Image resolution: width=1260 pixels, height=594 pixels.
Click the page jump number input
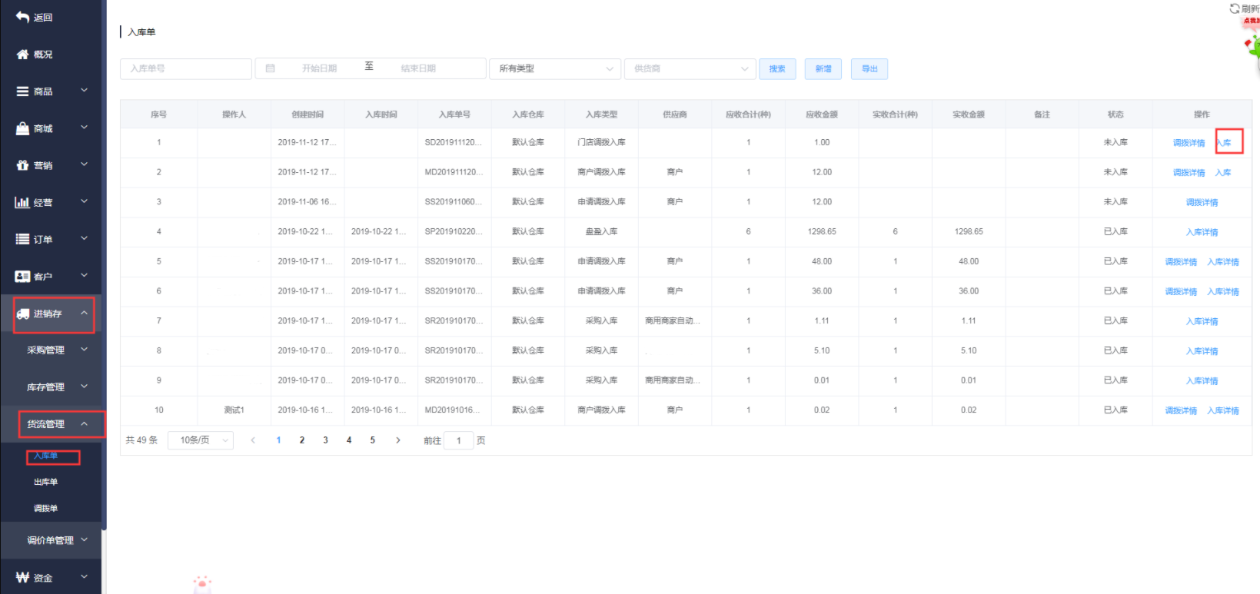[459, 440]
